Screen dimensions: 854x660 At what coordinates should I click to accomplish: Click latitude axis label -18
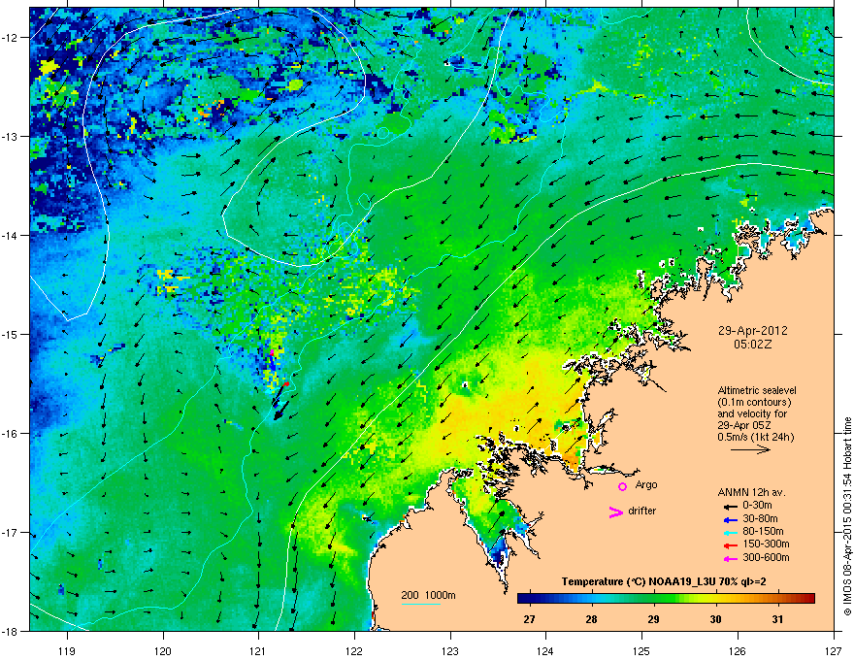coord(11,631)
